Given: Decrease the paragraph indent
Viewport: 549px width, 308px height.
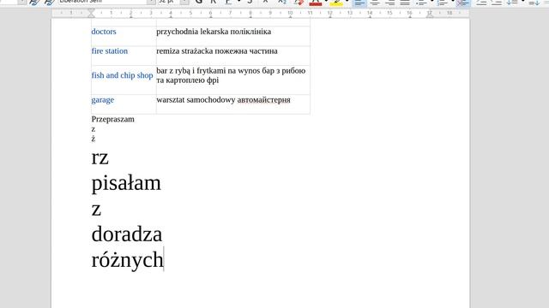Looking at the screenshot, I should tap(497, 3).
